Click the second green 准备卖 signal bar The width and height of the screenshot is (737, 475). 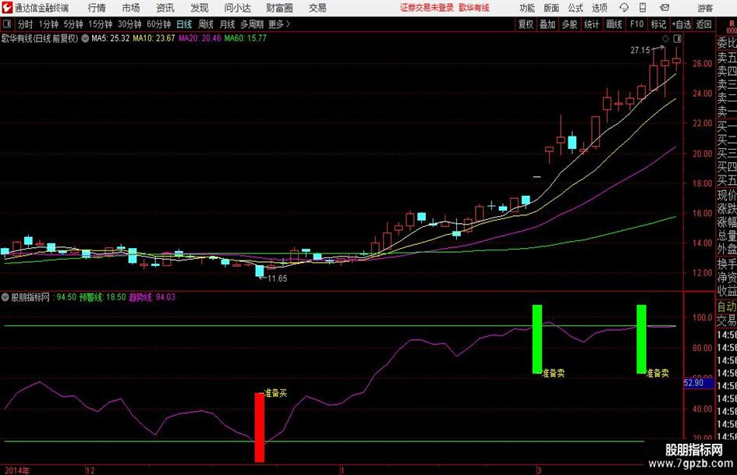[641, 339]
